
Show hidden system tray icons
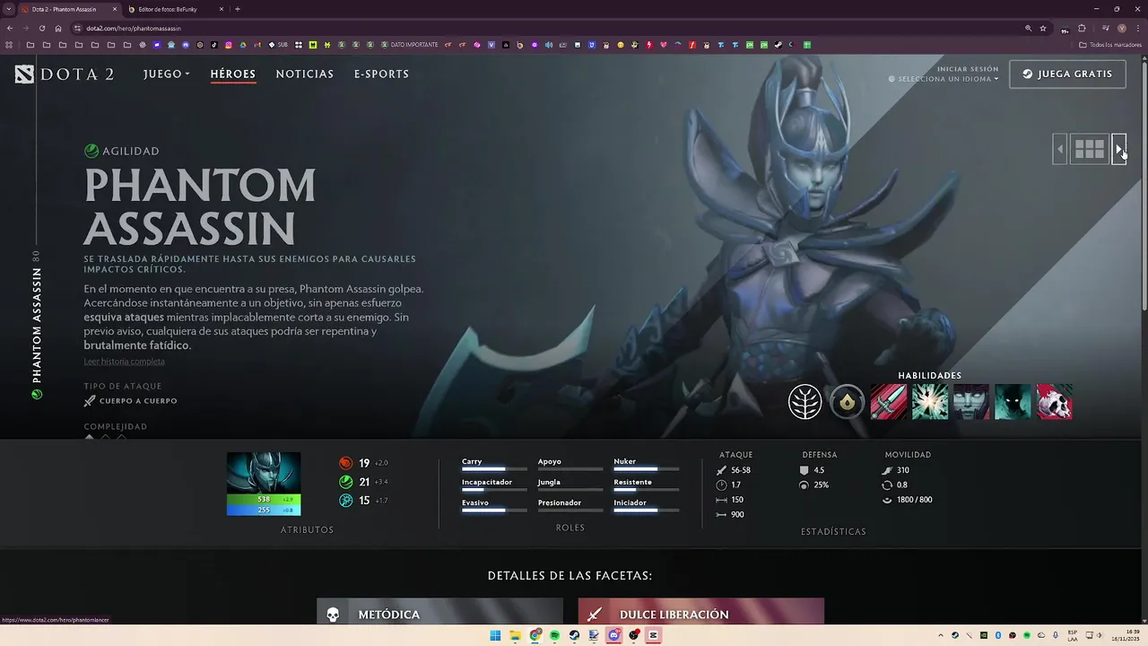pos(941,635)
